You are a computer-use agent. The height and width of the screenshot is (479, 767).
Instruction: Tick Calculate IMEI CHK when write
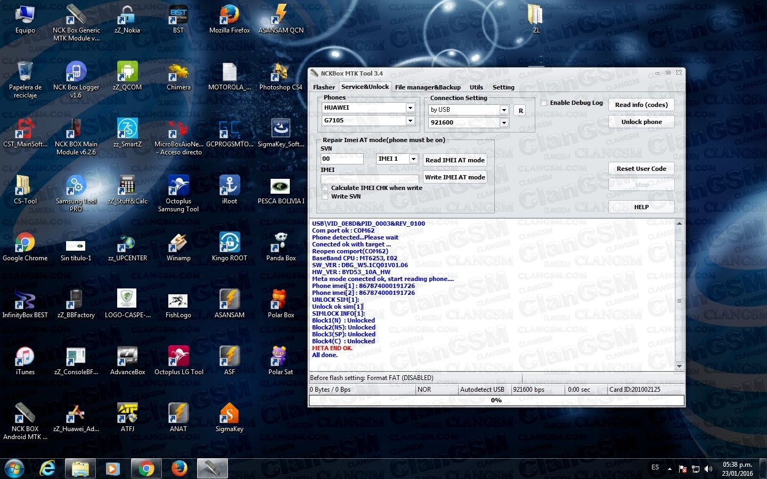point(325,188)
